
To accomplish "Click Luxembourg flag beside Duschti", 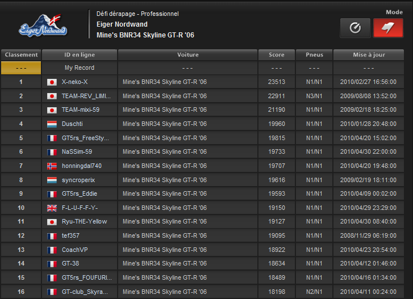I will [52, 124].
